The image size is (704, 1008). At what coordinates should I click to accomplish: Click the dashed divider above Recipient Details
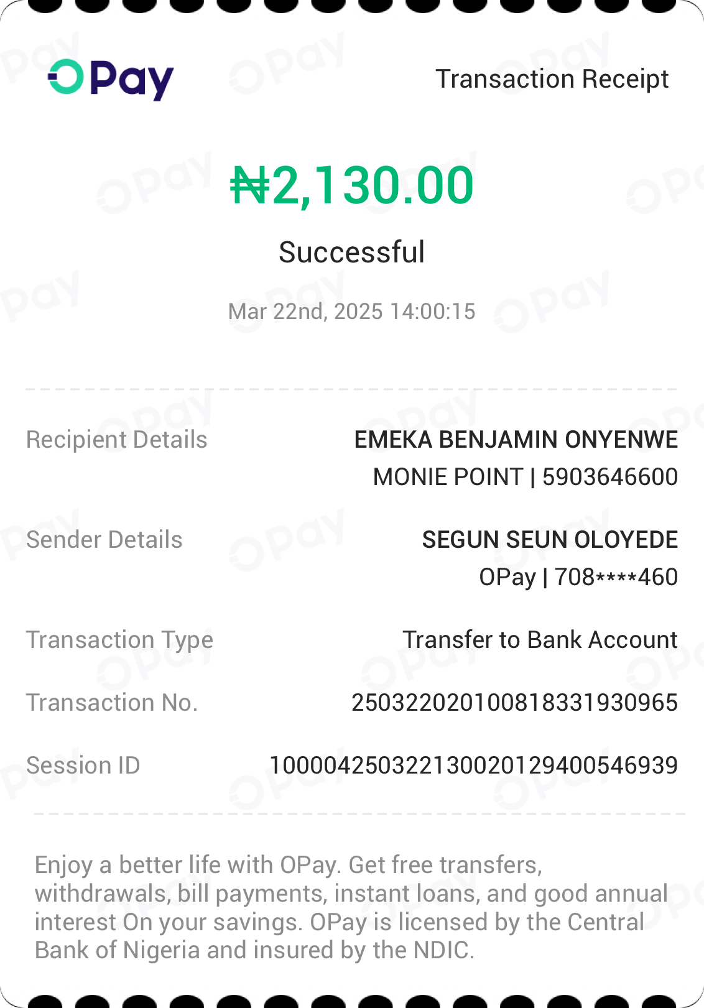tap(351, 389)
